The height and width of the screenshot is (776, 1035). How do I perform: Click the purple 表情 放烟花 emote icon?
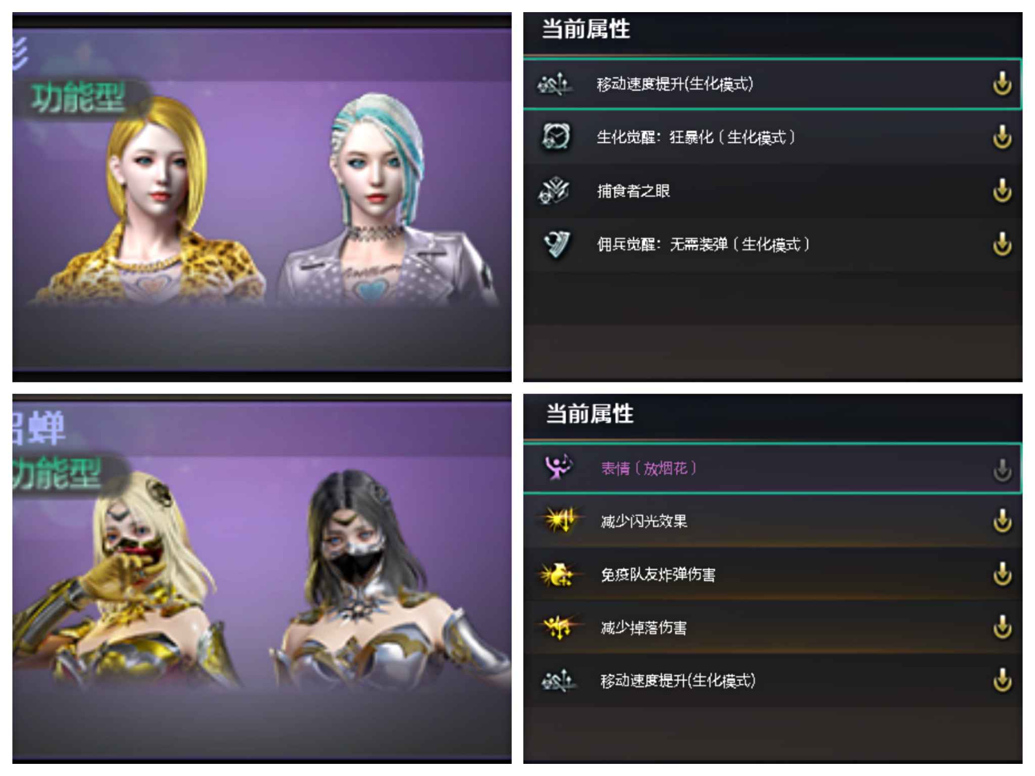(558, 467)
